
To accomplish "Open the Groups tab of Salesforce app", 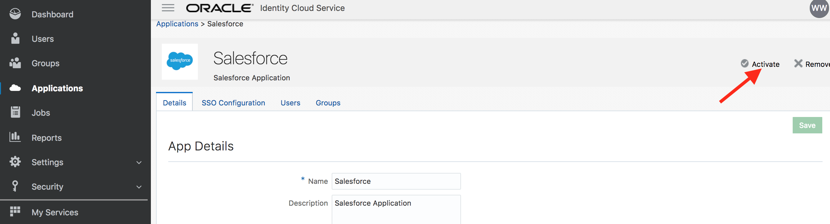I will (328, 103).
